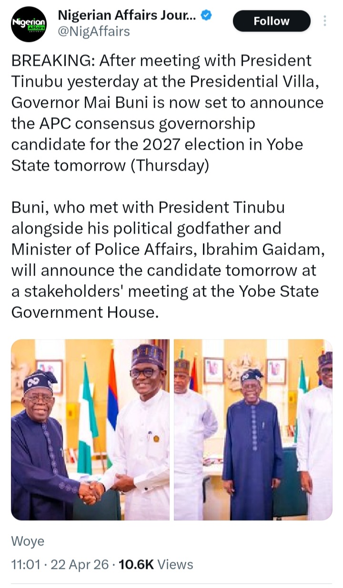Click the Government House text line
Screen dimensions: 343x588
[84, 312]
